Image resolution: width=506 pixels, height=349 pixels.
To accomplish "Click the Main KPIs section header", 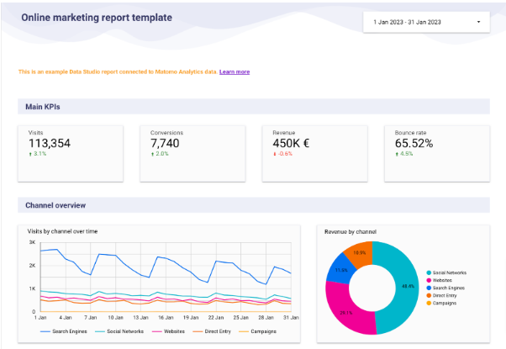I will click(254, 107).
